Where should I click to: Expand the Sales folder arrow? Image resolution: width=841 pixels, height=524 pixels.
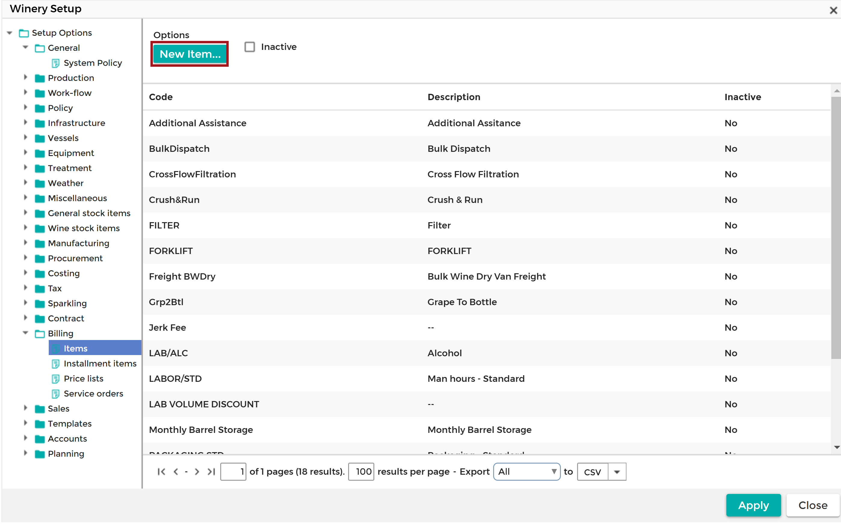pos(25,408)
